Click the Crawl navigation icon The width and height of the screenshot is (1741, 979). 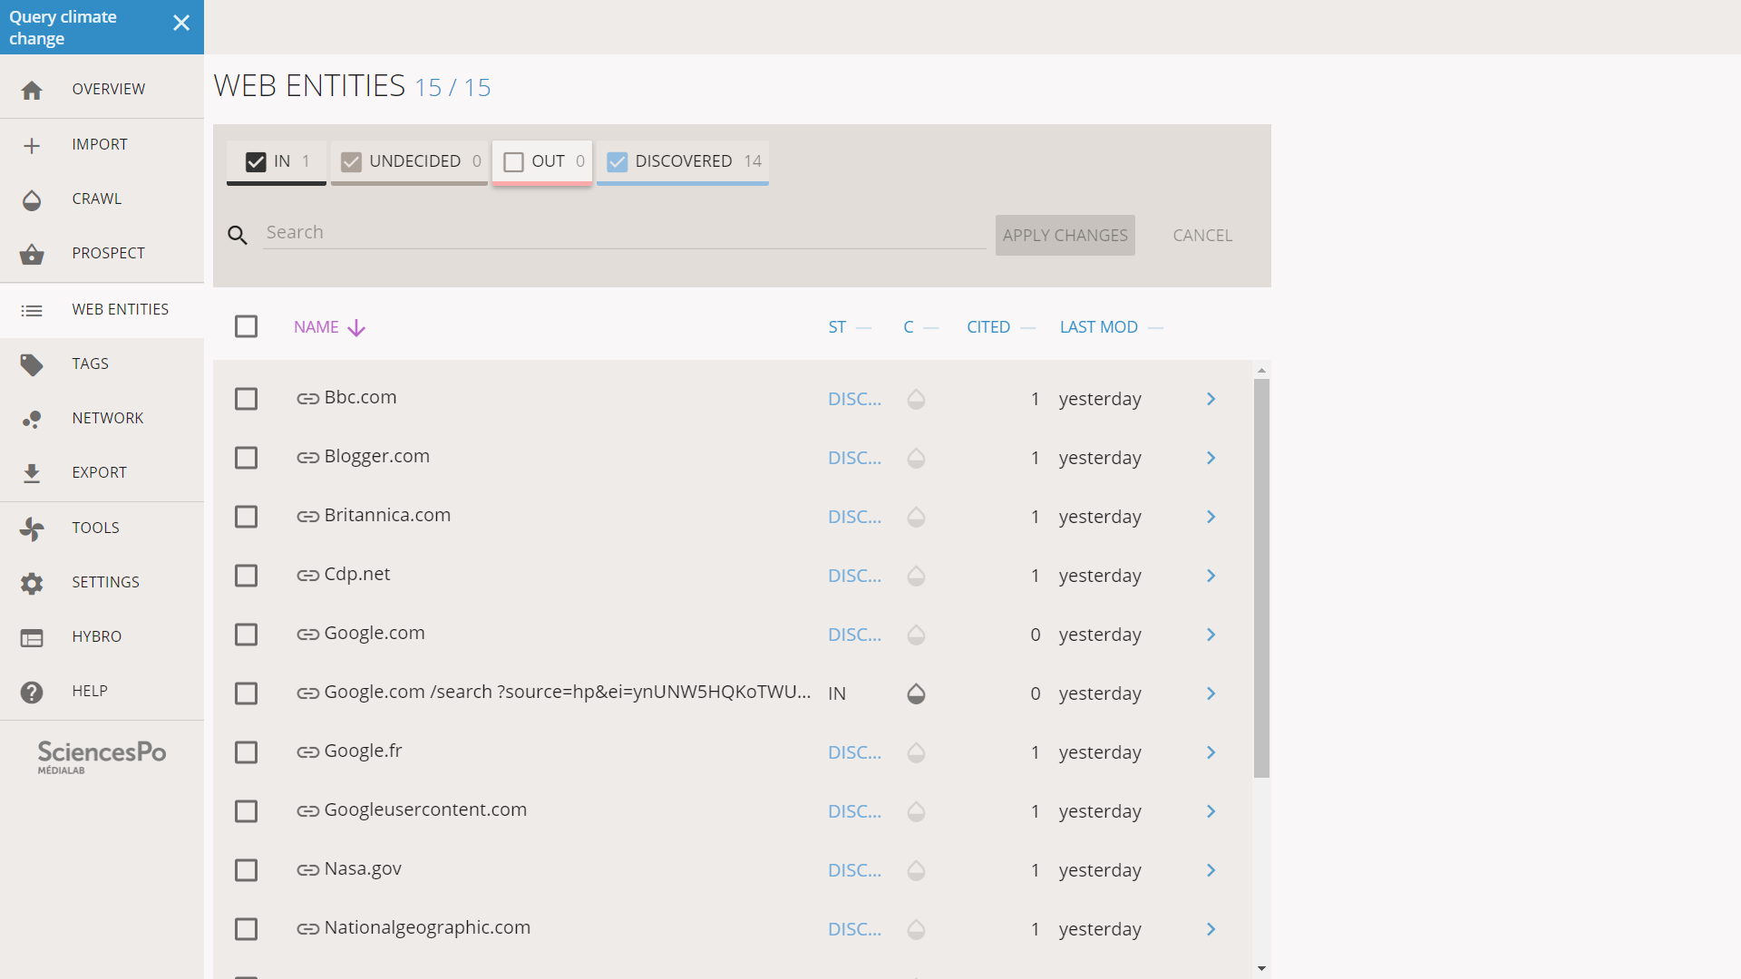point(33,199)
